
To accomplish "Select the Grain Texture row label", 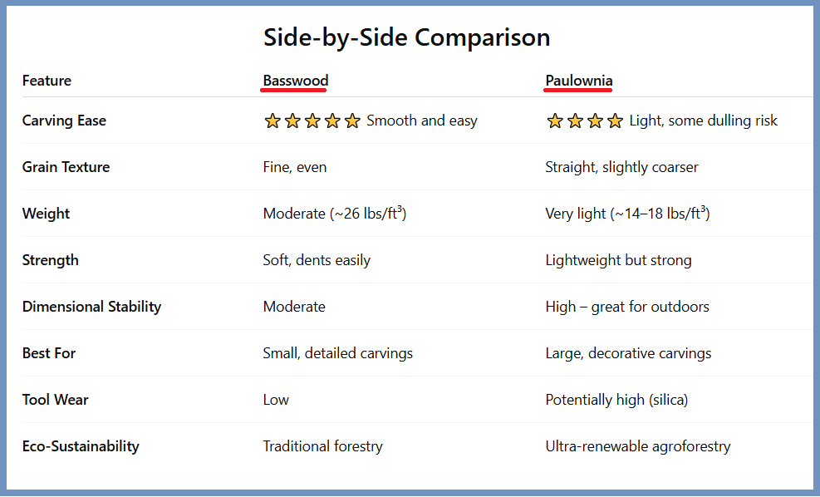I will (66, 167).
